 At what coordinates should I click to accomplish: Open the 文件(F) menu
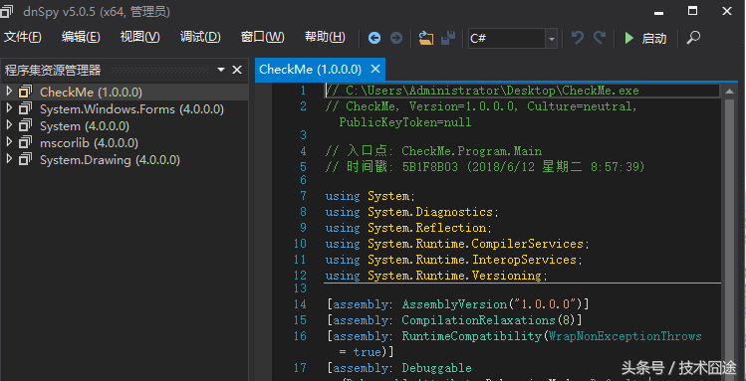click(x=22, y=37)
